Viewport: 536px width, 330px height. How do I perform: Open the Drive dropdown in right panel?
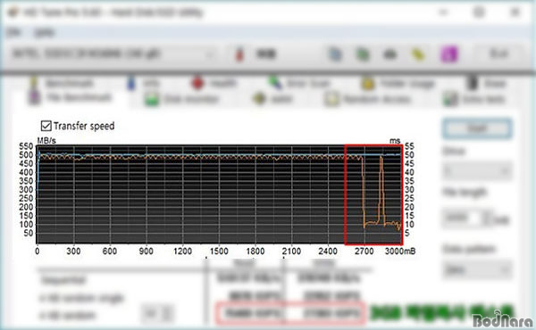[x=477, y=171]
